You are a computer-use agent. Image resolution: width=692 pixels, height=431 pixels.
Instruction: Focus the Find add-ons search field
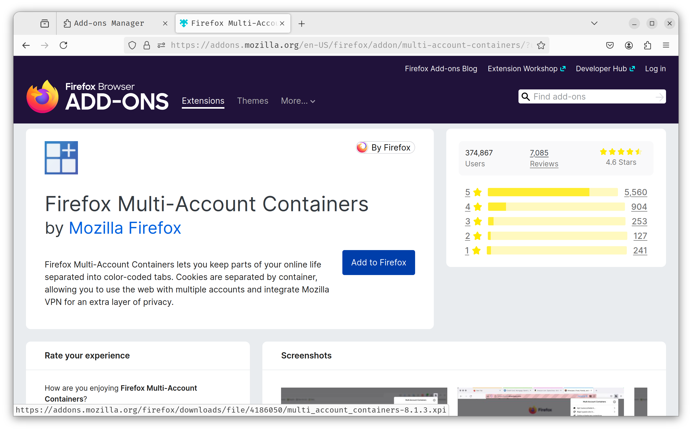tap(592, 97)
